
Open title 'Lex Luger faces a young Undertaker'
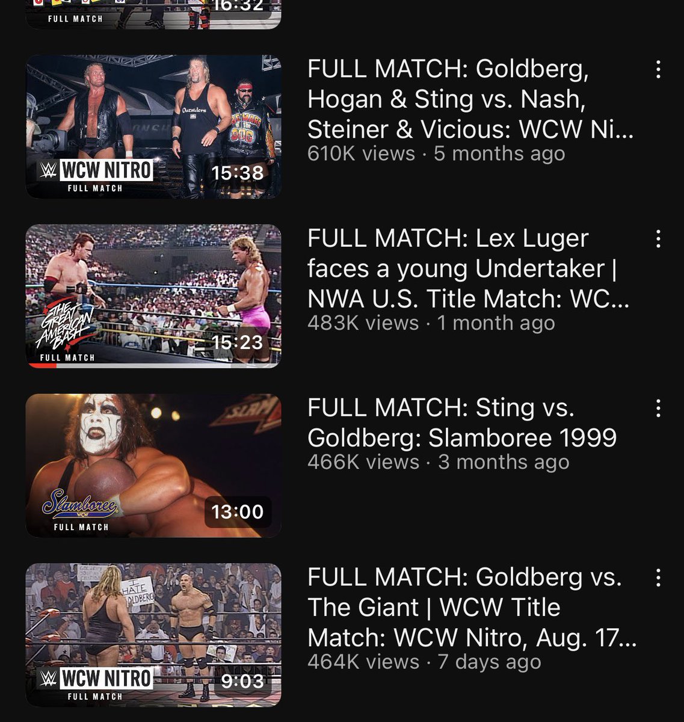pyautogui.click(x=469, y=268)
